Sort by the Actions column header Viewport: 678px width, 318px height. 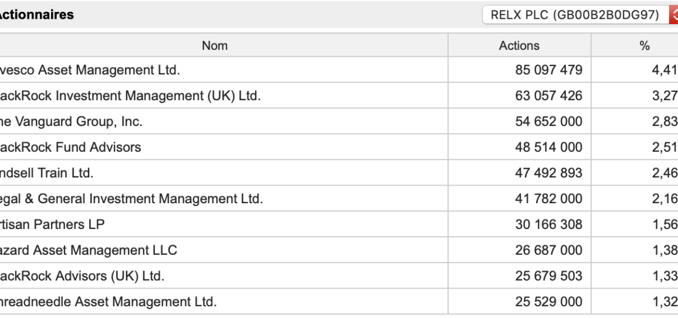click(519, 45)
